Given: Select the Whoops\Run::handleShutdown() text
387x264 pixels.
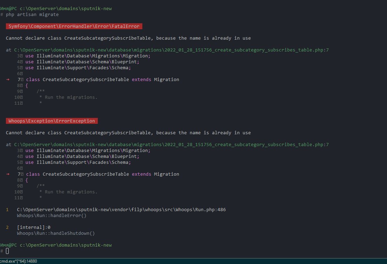Looking at the screenshot, I should tap(56, 233).
